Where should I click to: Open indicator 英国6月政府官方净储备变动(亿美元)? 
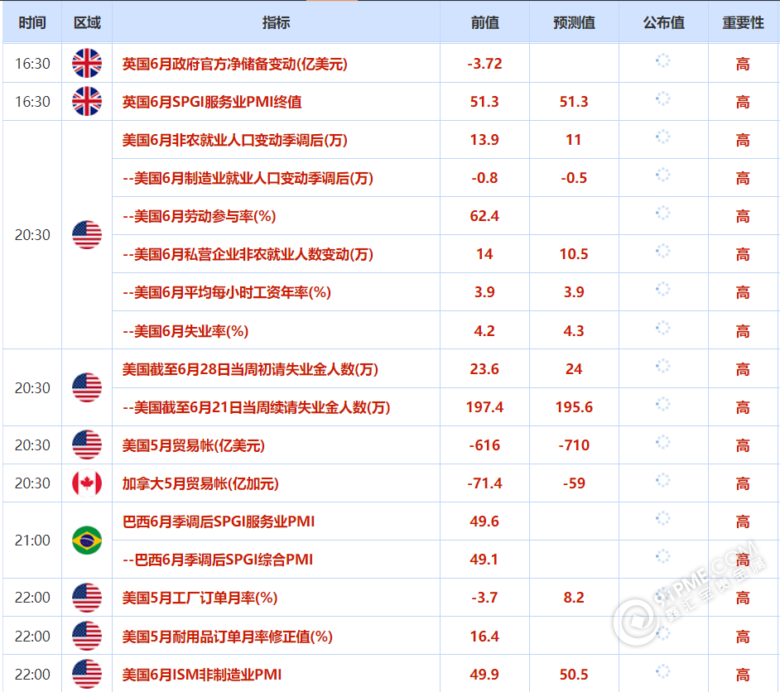[235, 64]
